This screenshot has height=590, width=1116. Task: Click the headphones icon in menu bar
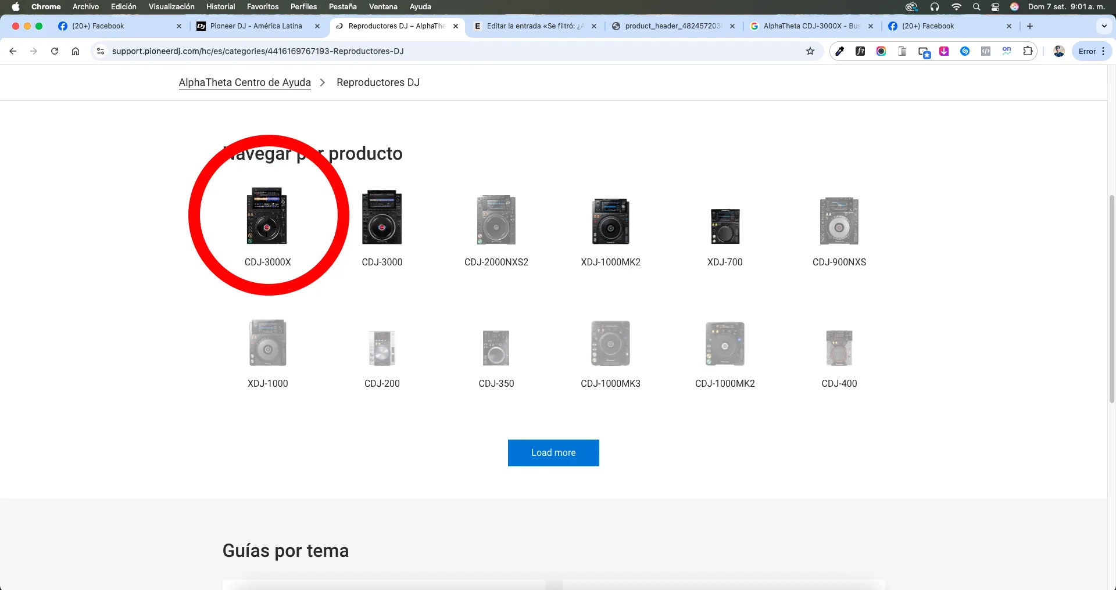pyautogui.click(x=935, y=7)
